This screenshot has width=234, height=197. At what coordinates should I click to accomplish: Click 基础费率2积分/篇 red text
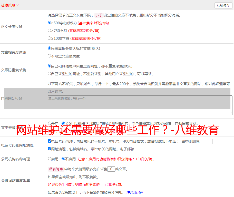(x=84, y=31)
